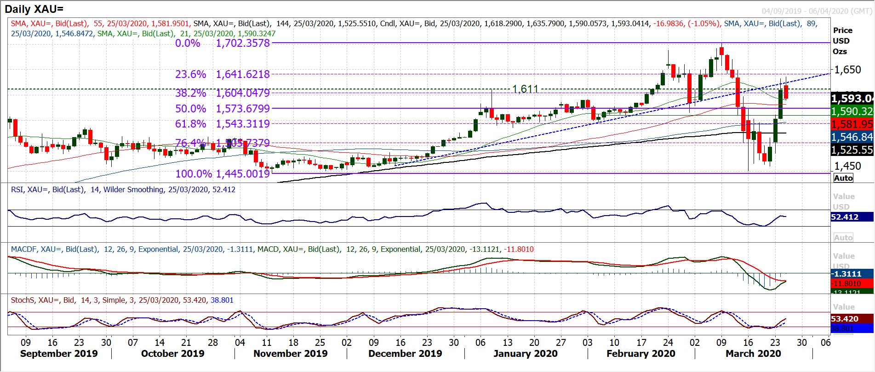Select the 23.6% Fibonacci label 1,641.6218

tap(223, 74)
